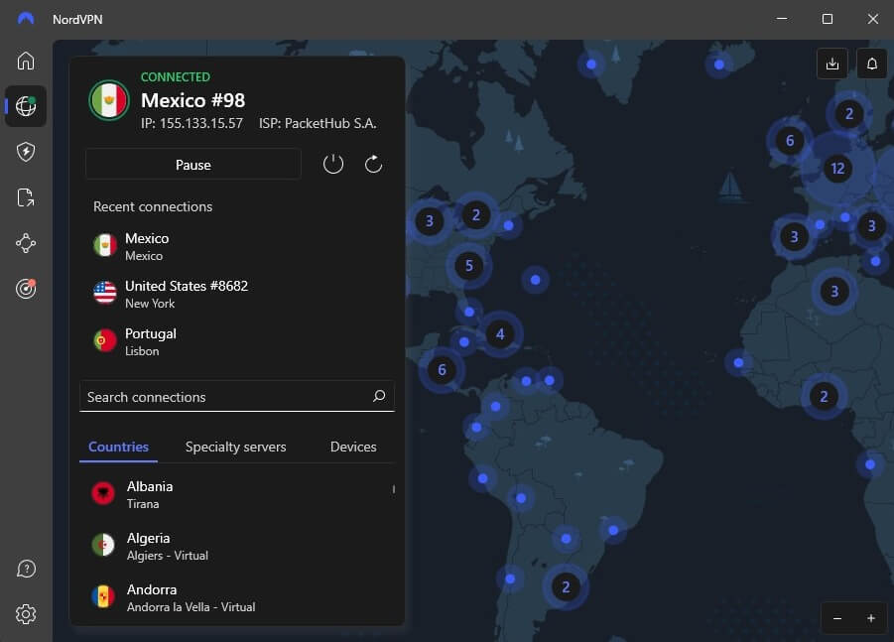Screen dimensions: 894x642
Task: Open the Settings gear icon
Action: pyautogui.click(x=26, y=614)
